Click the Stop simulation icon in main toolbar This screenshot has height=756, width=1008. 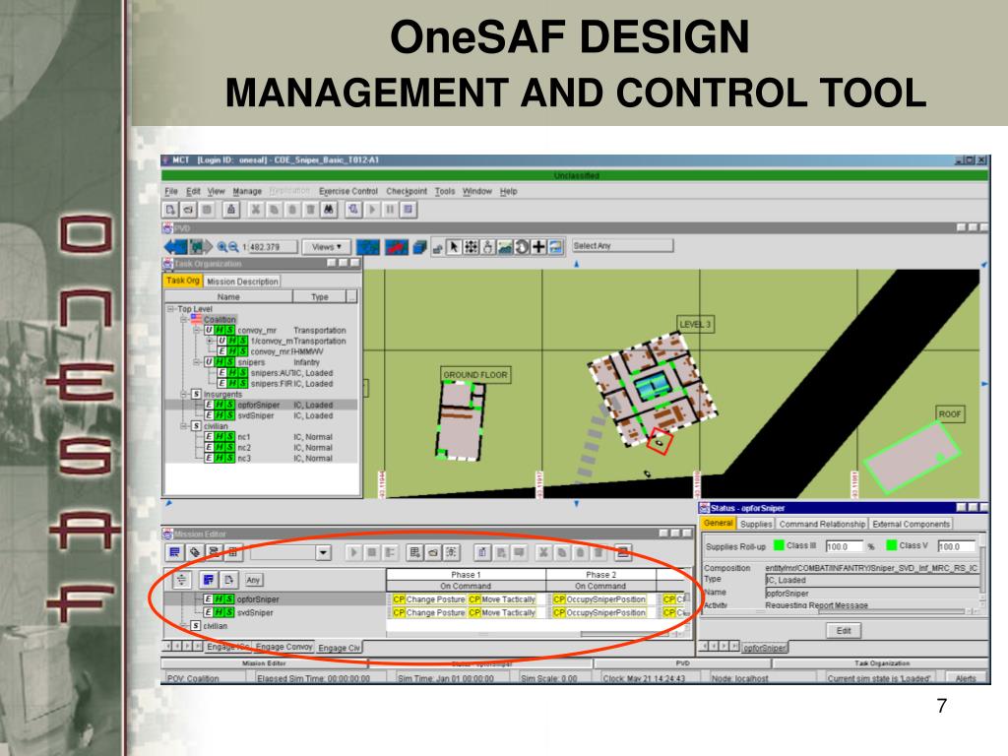click(x=408, y=210)
